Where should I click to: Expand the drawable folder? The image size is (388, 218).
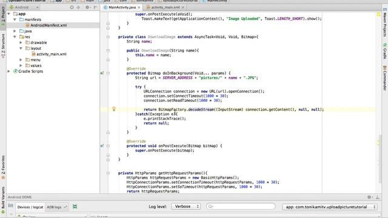[21, 42]
